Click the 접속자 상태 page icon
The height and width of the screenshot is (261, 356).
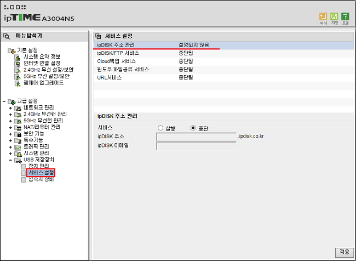pos(24,180)
